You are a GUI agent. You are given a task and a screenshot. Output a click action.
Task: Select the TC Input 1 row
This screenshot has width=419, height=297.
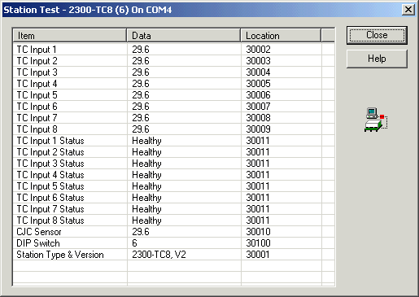pos(173,50)
